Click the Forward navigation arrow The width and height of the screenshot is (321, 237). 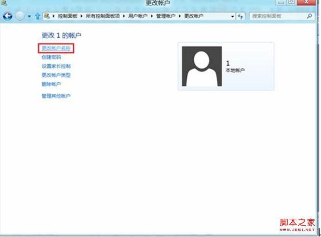tap(20, 16)
